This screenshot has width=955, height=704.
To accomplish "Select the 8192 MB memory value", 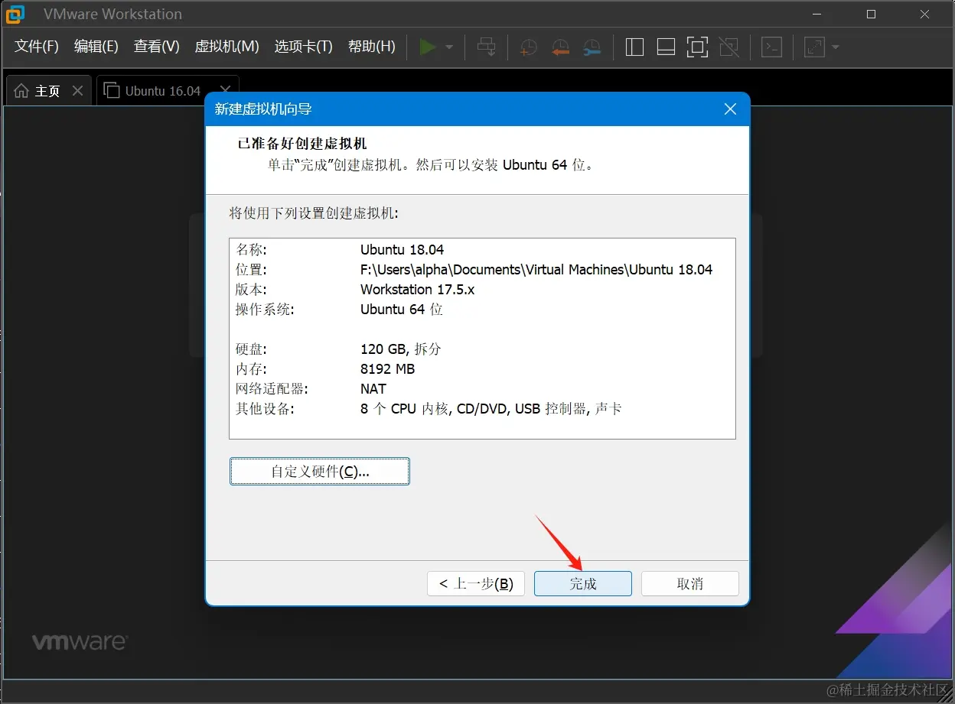I will 388,369.
